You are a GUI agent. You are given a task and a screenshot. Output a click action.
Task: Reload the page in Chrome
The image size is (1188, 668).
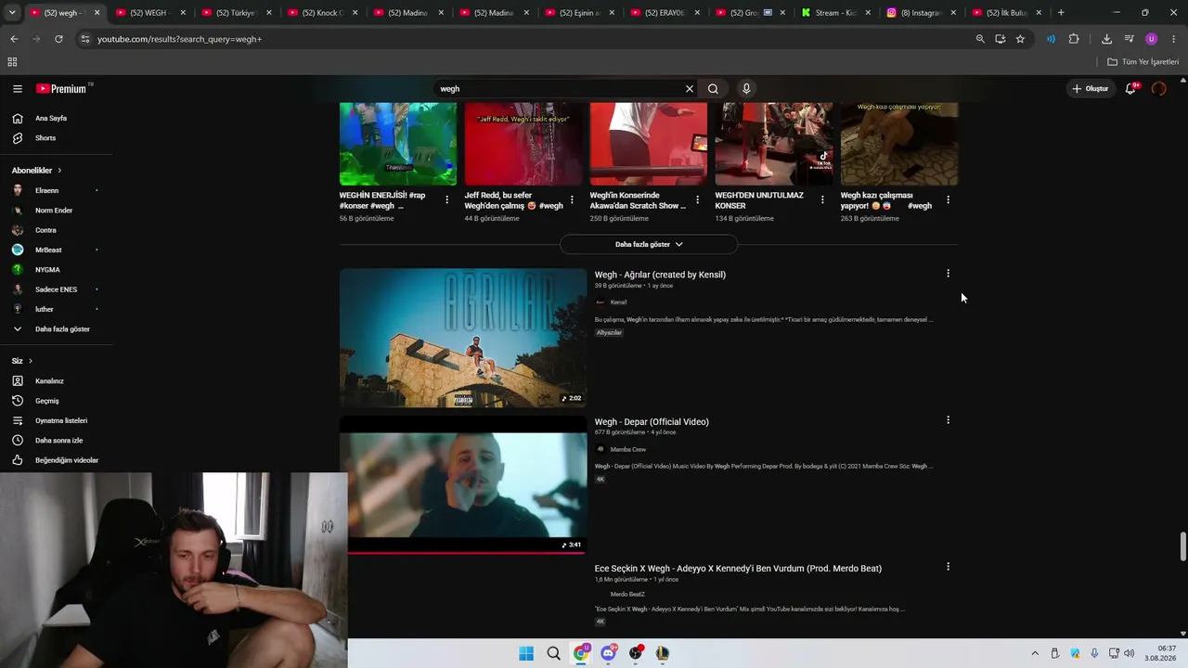58,39
